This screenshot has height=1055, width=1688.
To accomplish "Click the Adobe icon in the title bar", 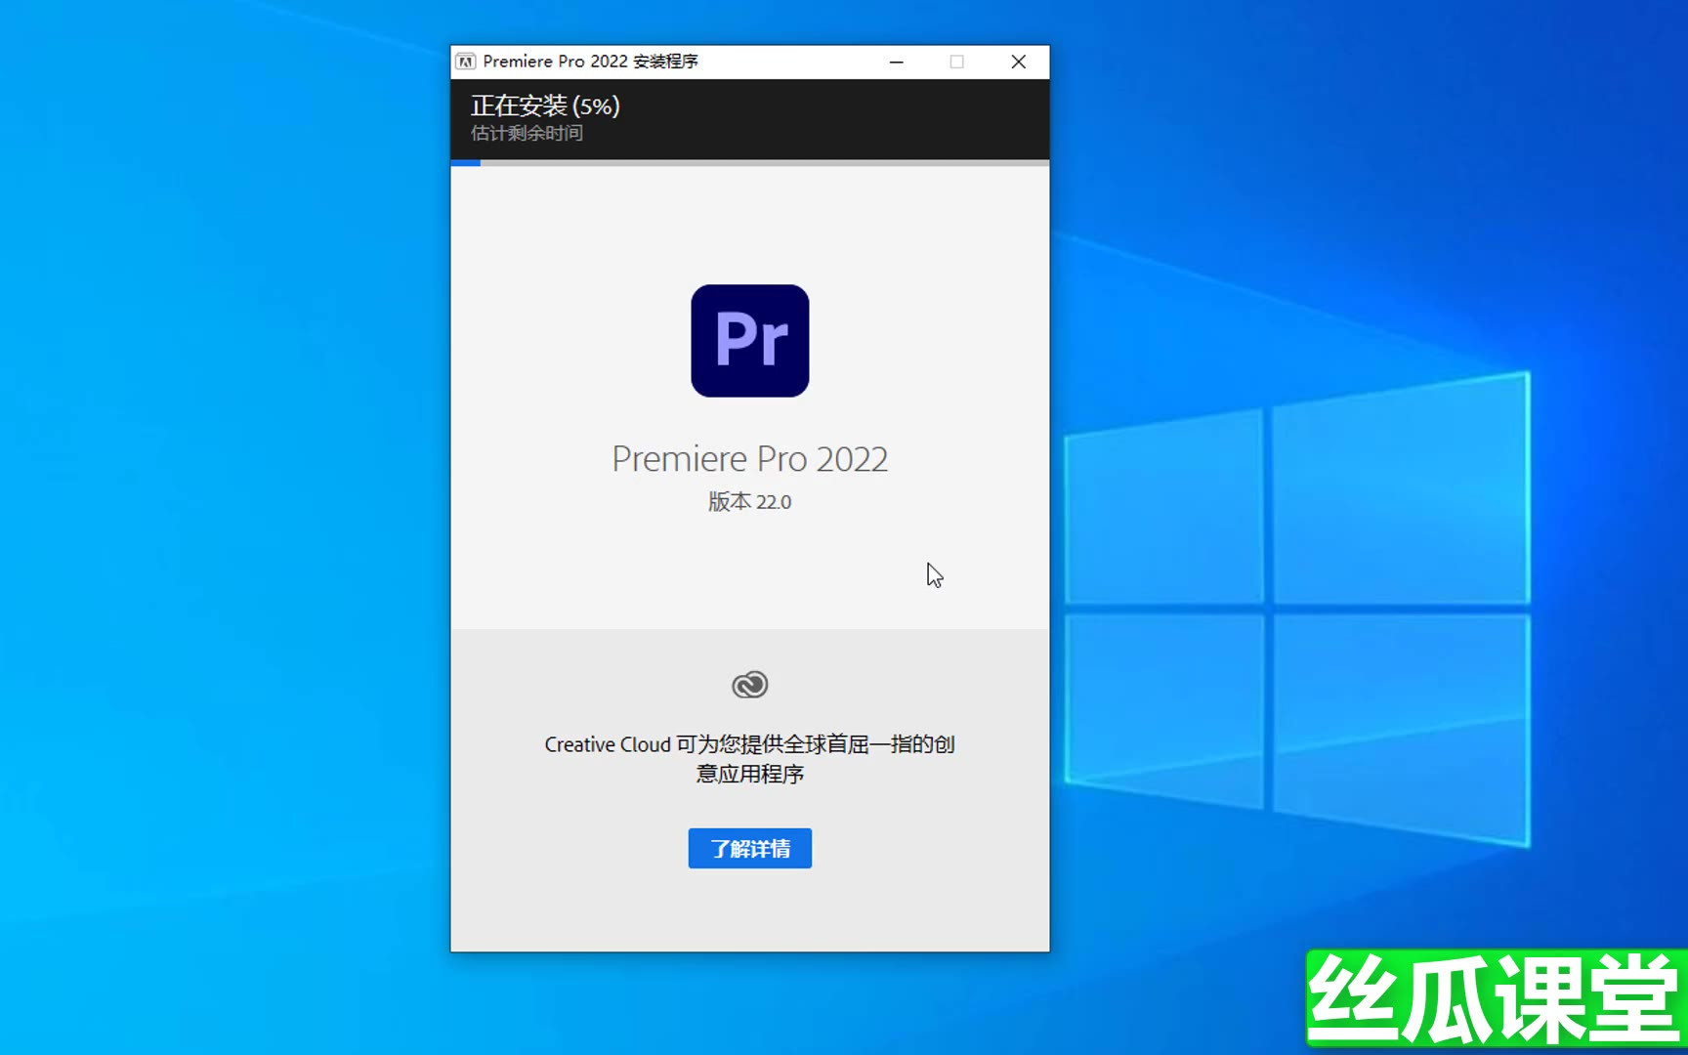I will pos(466,62).
